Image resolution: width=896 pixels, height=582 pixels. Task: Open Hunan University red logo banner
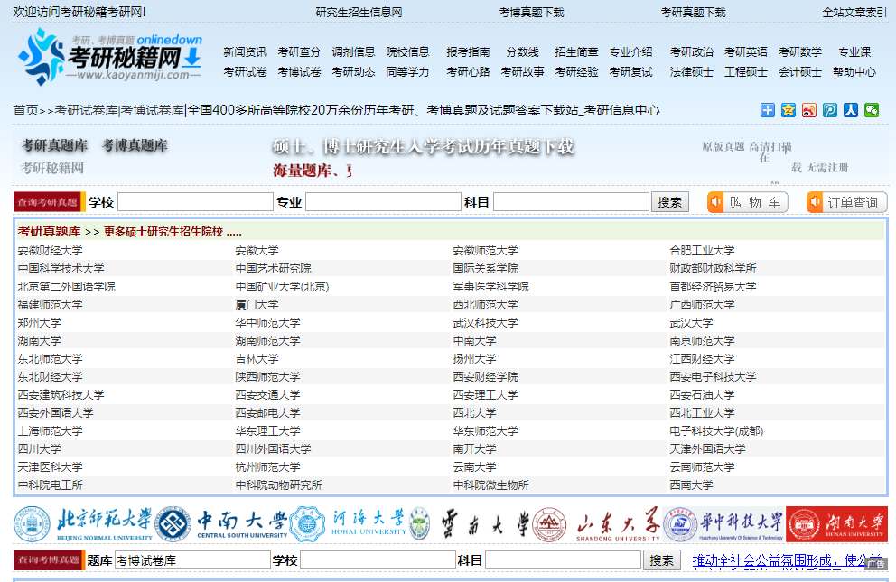click(x=836, y=523)
